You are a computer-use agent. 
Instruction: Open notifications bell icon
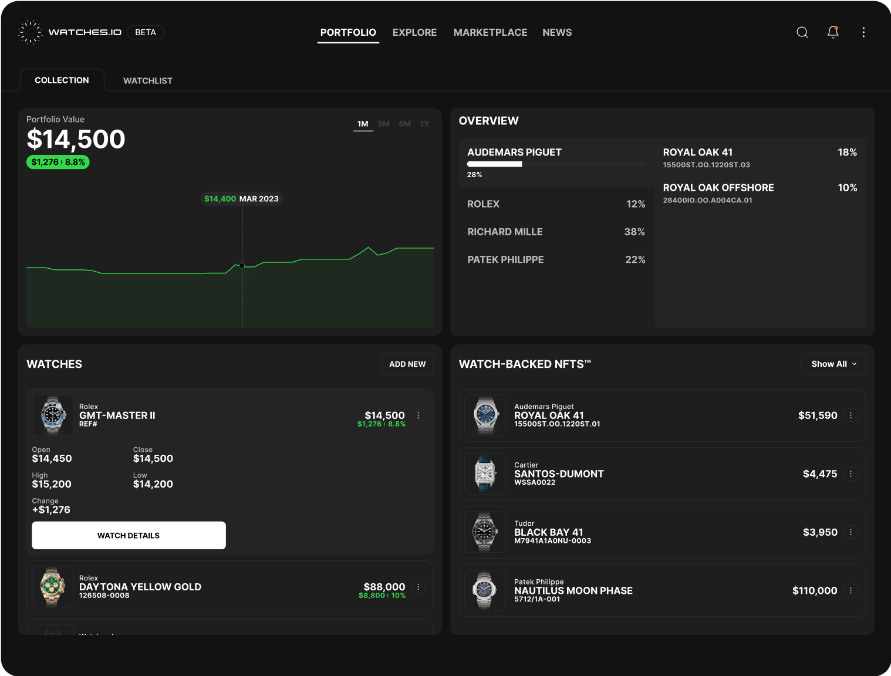[x=833, y=32]
